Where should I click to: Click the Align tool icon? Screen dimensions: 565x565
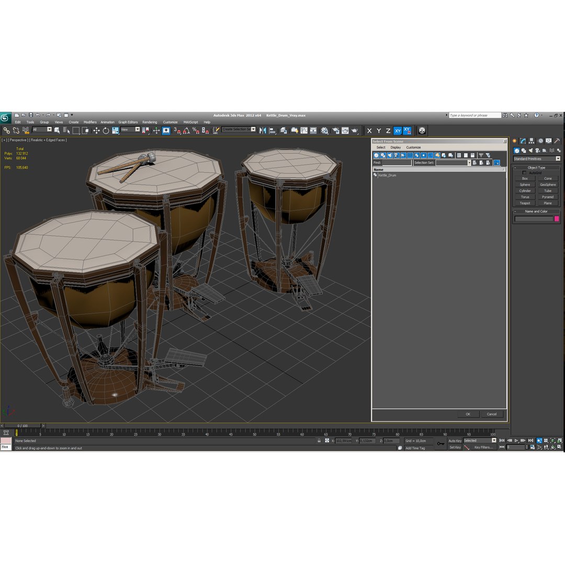coord(273,130)
